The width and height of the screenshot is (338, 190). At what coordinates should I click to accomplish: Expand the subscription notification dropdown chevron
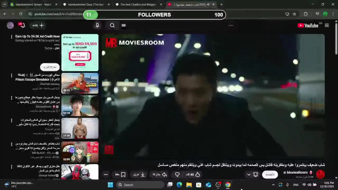249,174
